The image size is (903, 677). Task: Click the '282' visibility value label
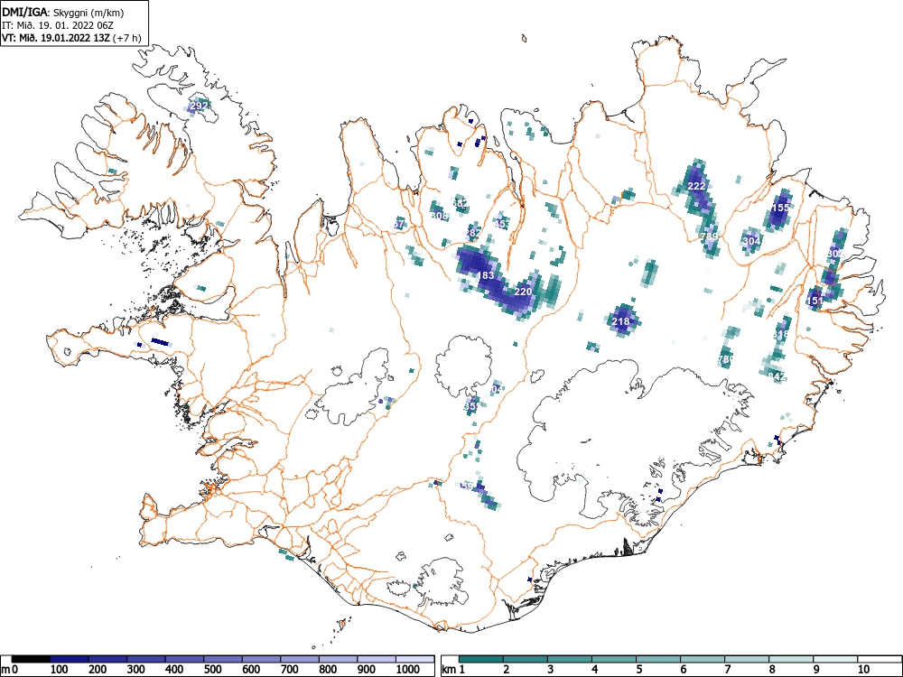pyautogui.click(x=473, y=233)
